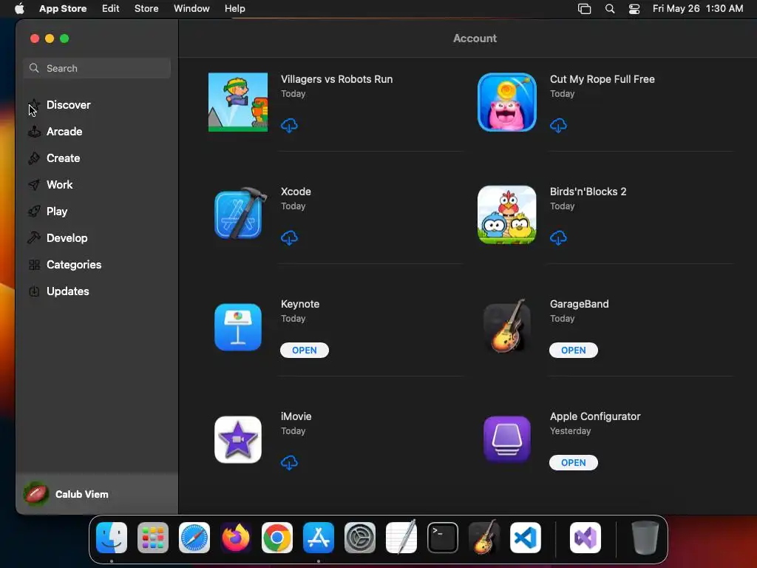Select Develop in the sidebar

tap(97, 237)
